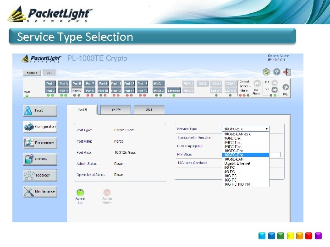The image size is (330, 247).
Task: Click the greyed COM 2 module
Action: [230, 84]
